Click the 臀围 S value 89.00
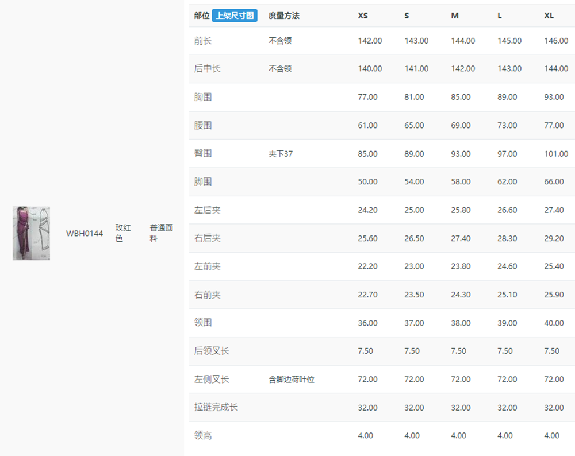The height and width of the screenshot is (456, 575). 414,154
